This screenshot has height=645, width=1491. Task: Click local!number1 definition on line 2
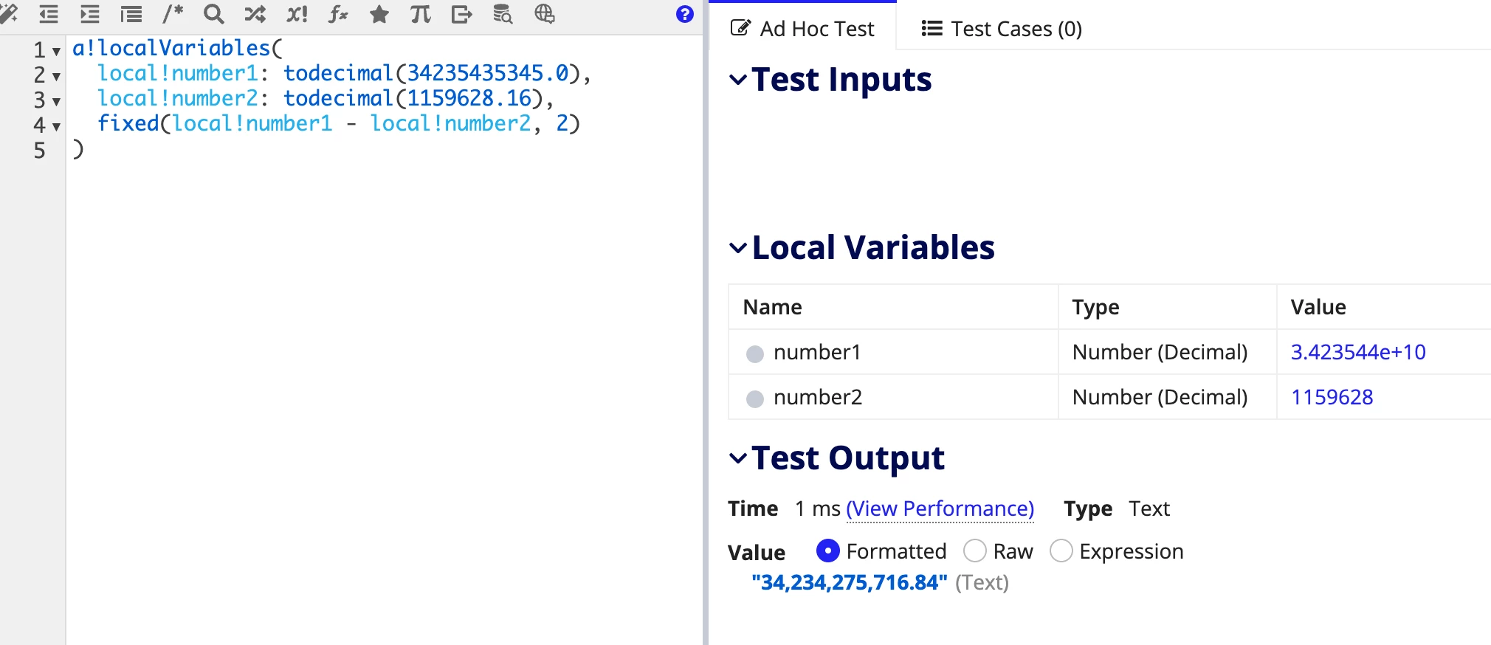pos(178,73)
